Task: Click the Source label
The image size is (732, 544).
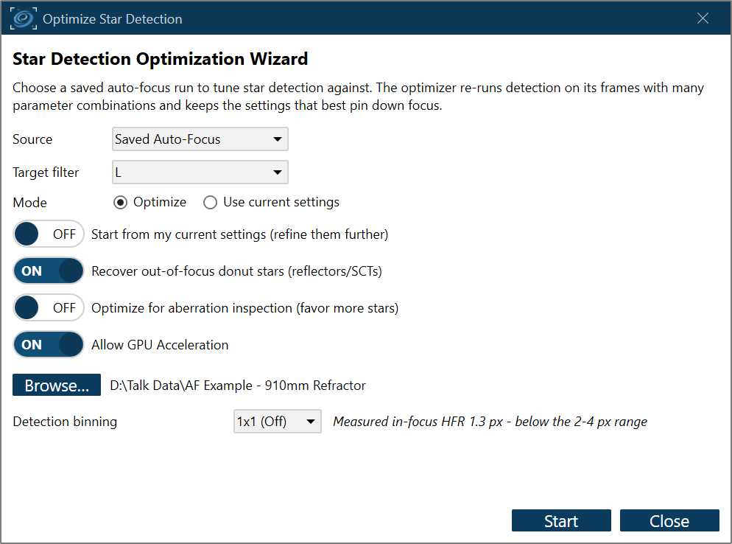Action: [32, 139]
